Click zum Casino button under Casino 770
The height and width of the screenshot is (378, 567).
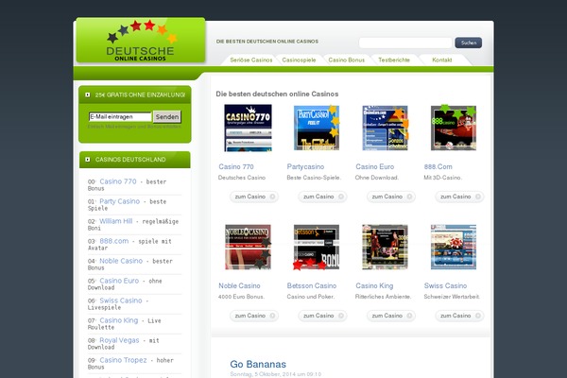click(254, 197)
